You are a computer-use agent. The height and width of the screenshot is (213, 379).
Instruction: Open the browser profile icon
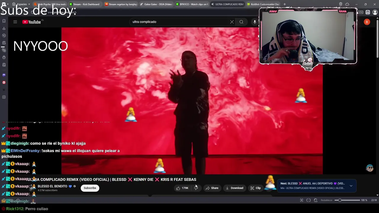[x=375, y=12]
